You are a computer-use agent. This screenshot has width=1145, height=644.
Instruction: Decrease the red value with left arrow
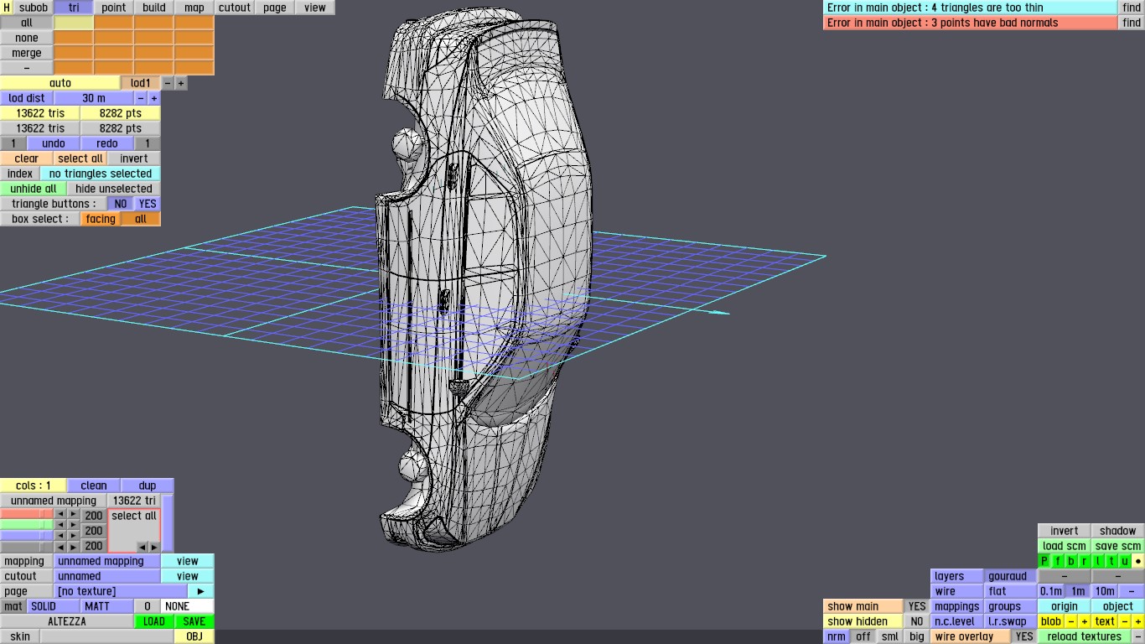60,515
